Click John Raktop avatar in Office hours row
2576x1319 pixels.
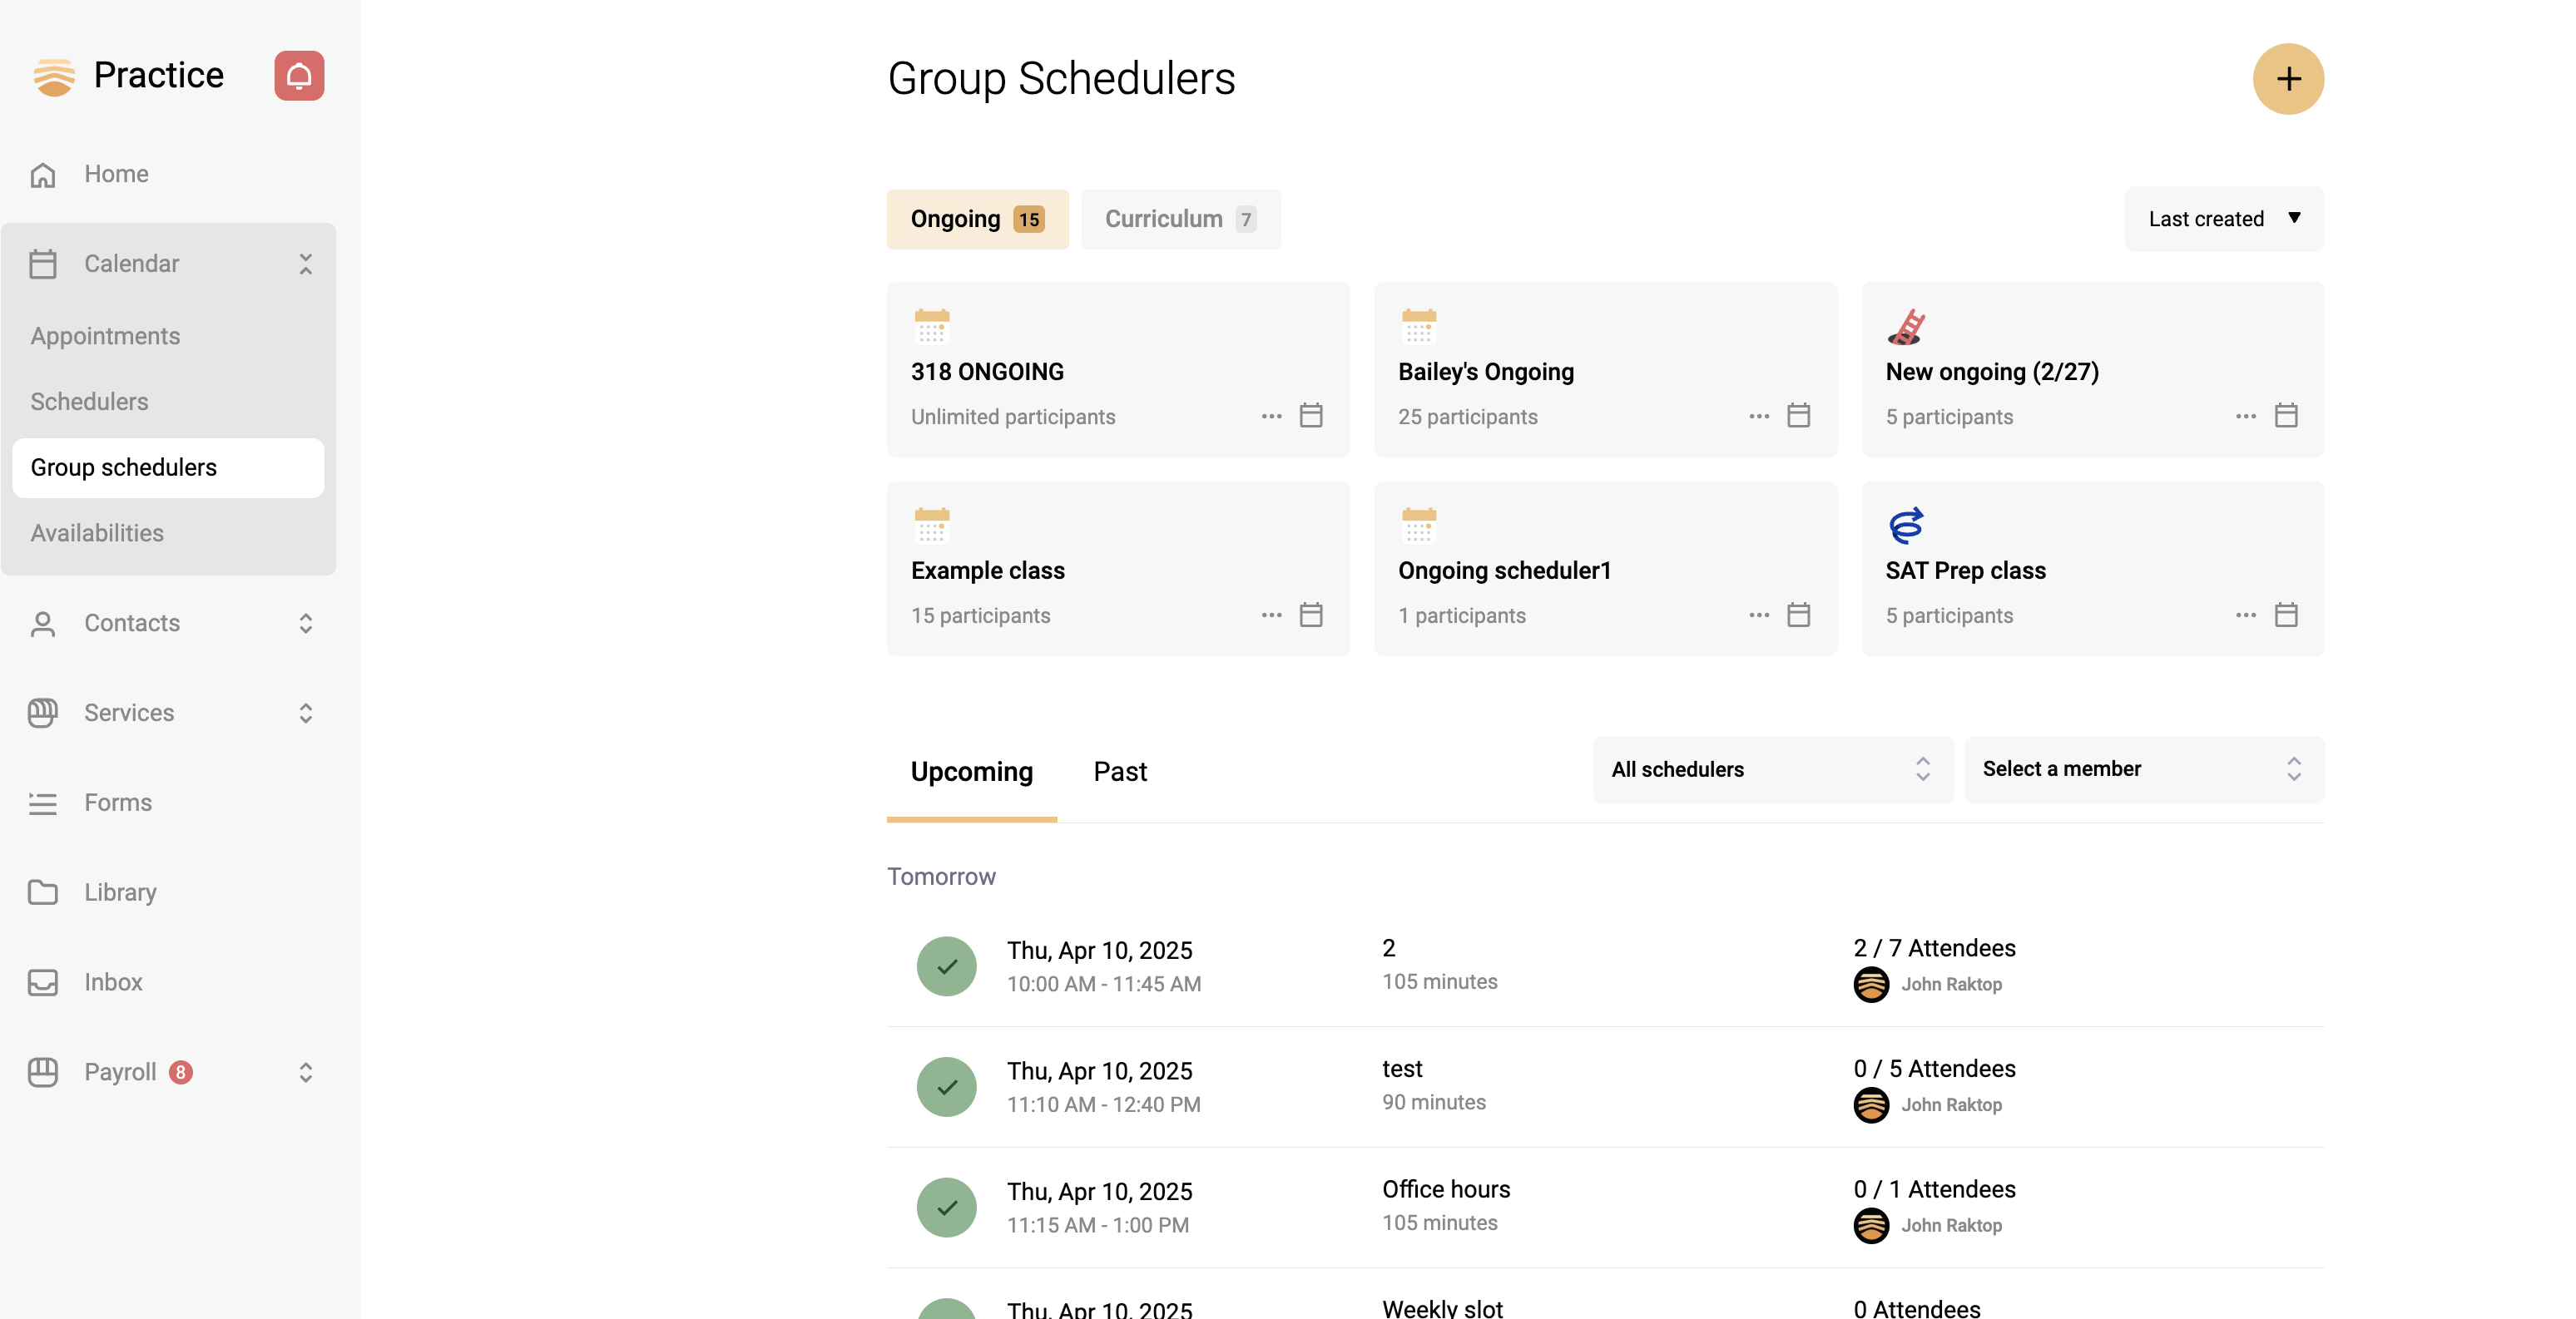pos(1871,1226)
